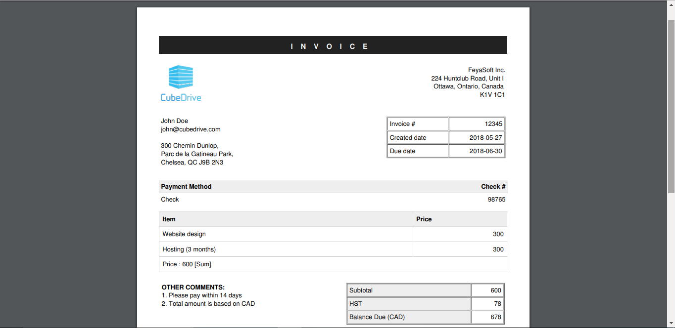Click '2. Total amount is based on CAD'

tap(208, 304)
